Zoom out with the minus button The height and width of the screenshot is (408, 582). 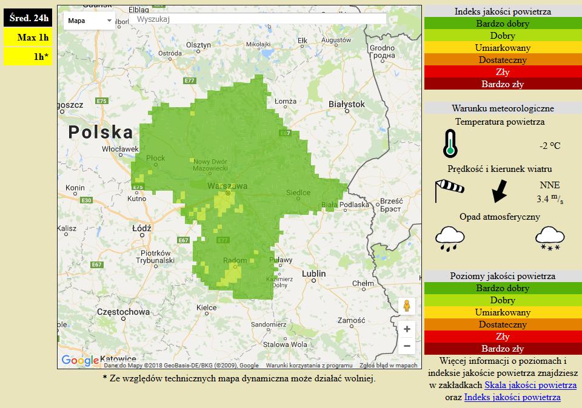[407, 346]
